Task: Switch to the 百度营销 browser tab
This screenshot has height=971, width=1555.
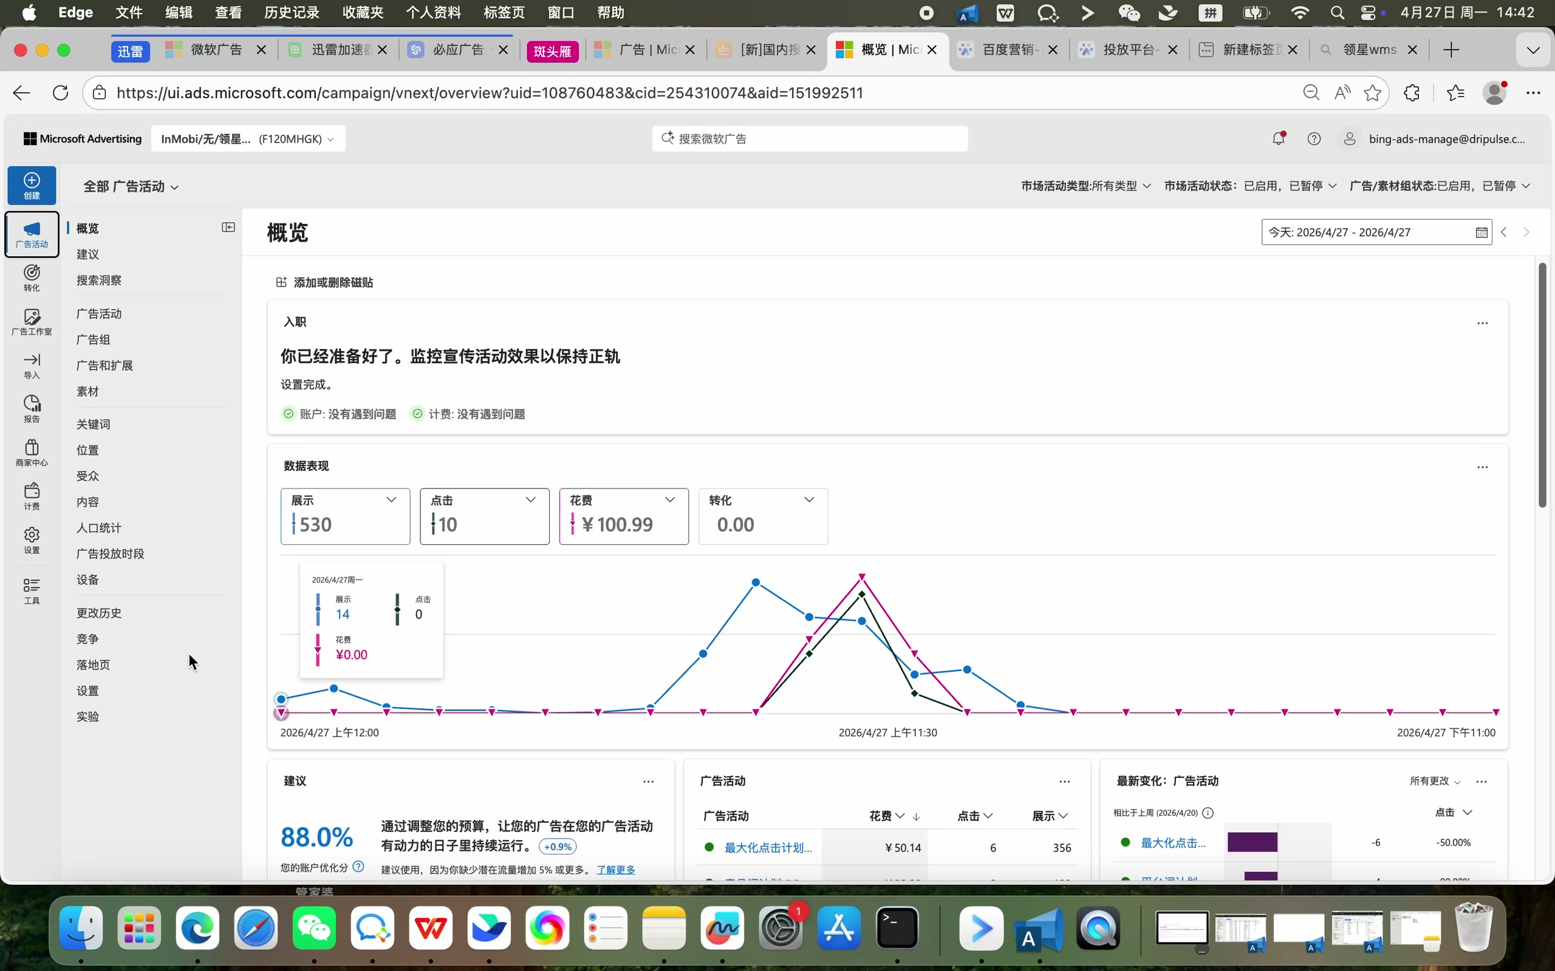Action: pos(1006,49)
